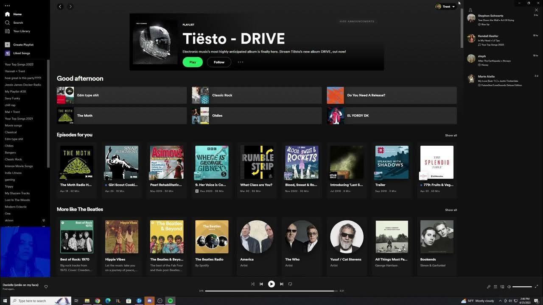Open the Edm type shit shortcut tile
Image resolution: width=543 pixels, height=305 pixels.
pos(122,95)
